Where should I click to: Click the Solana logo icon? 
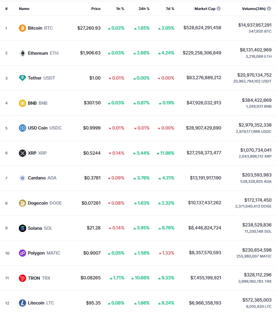pyautogui.click(x=22, y=228)
